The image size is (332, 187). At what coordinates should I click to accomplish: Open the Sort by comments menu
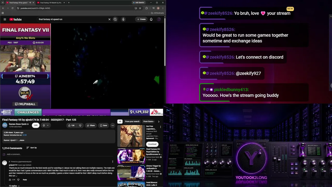tap(32, 148)
